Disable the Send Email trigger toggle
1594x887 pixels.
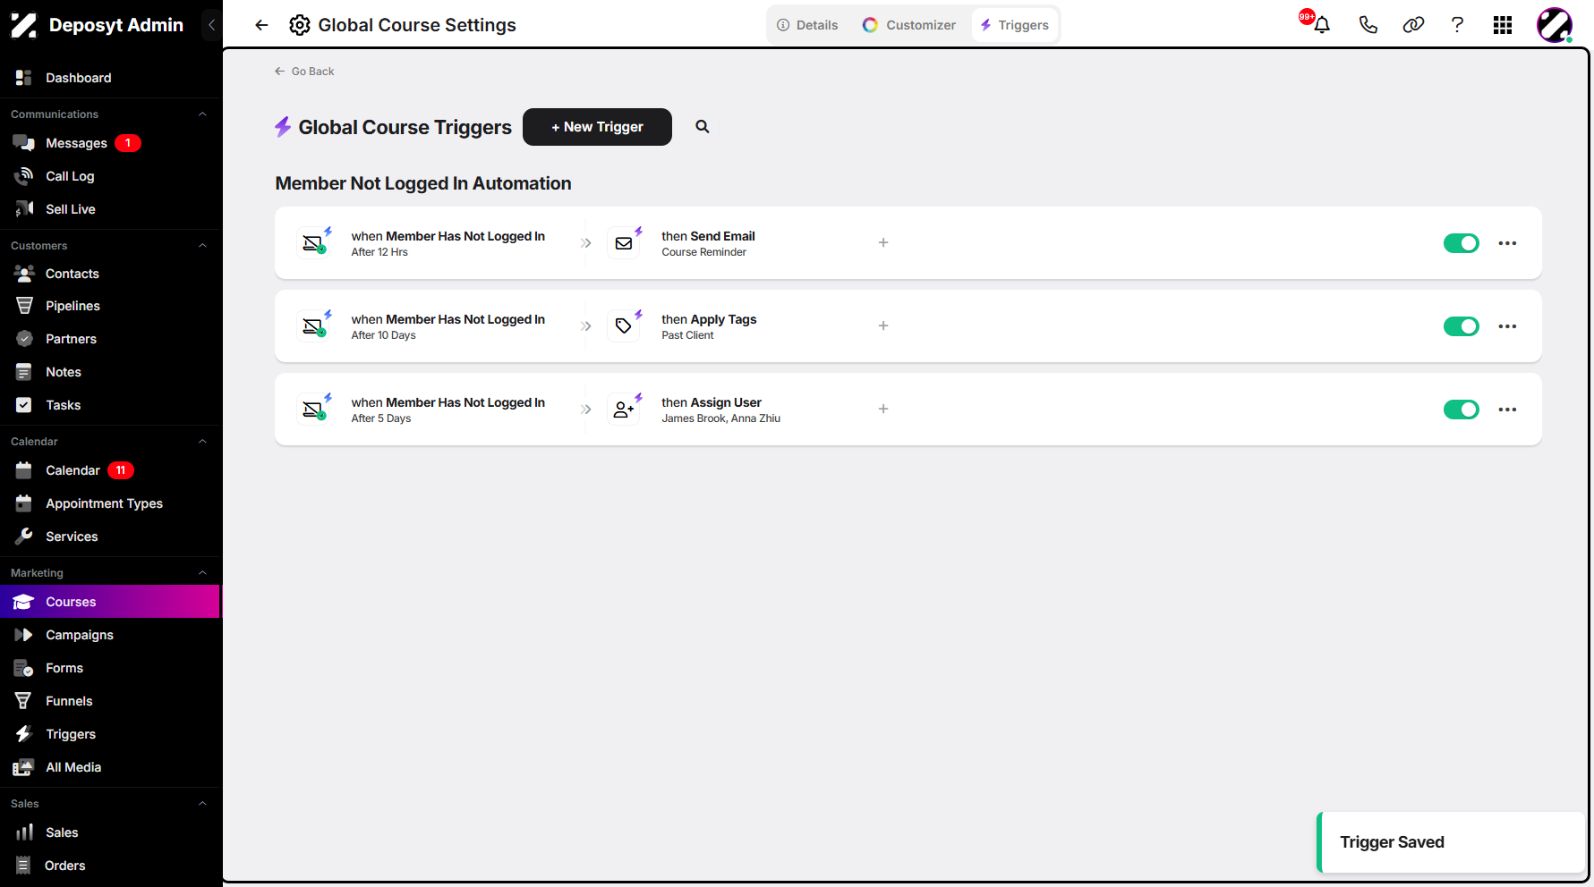(1462, 243)
